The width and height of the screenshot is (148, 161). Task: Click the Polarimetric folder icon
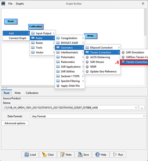pos(58,57)
